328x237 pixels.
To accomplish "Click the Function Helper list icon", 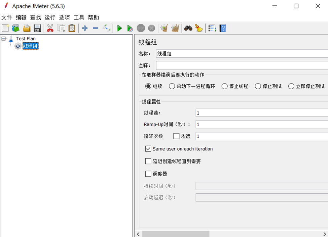I will click(x=211, y=28).
